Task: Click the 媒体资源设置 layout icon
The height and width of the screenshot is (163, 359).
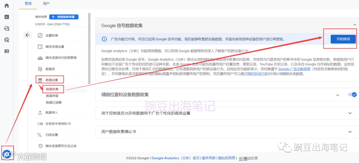Action: (x=40, y=47)
